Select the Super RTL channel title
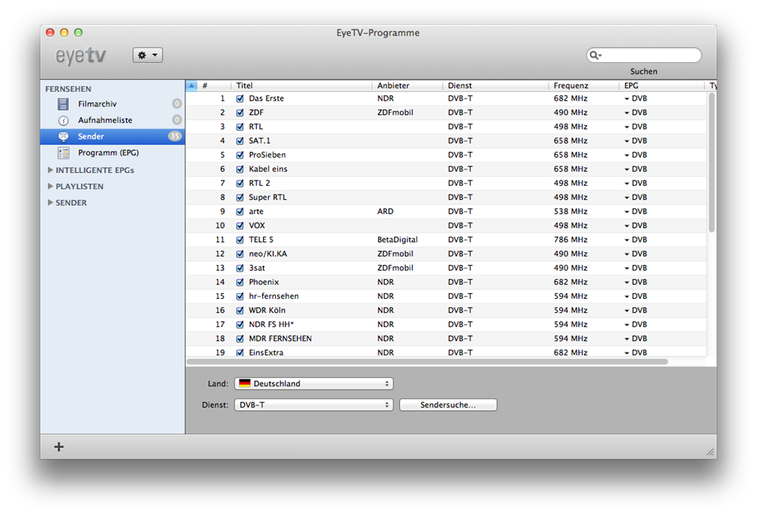Screen dimensions: 757x515 click(x=268, y=198)
